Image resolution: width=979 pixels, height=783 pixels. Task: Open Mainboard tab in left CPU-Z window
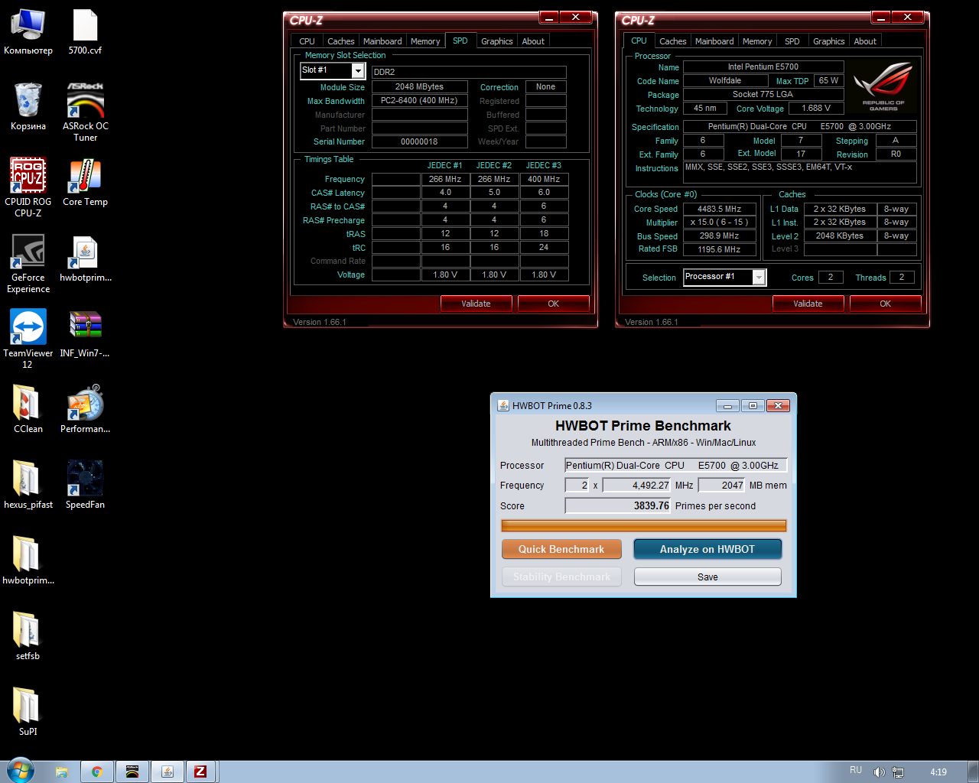(382, 41)
